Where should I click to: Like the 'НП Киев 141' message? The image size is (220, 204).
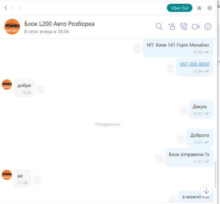pos(137,48)
